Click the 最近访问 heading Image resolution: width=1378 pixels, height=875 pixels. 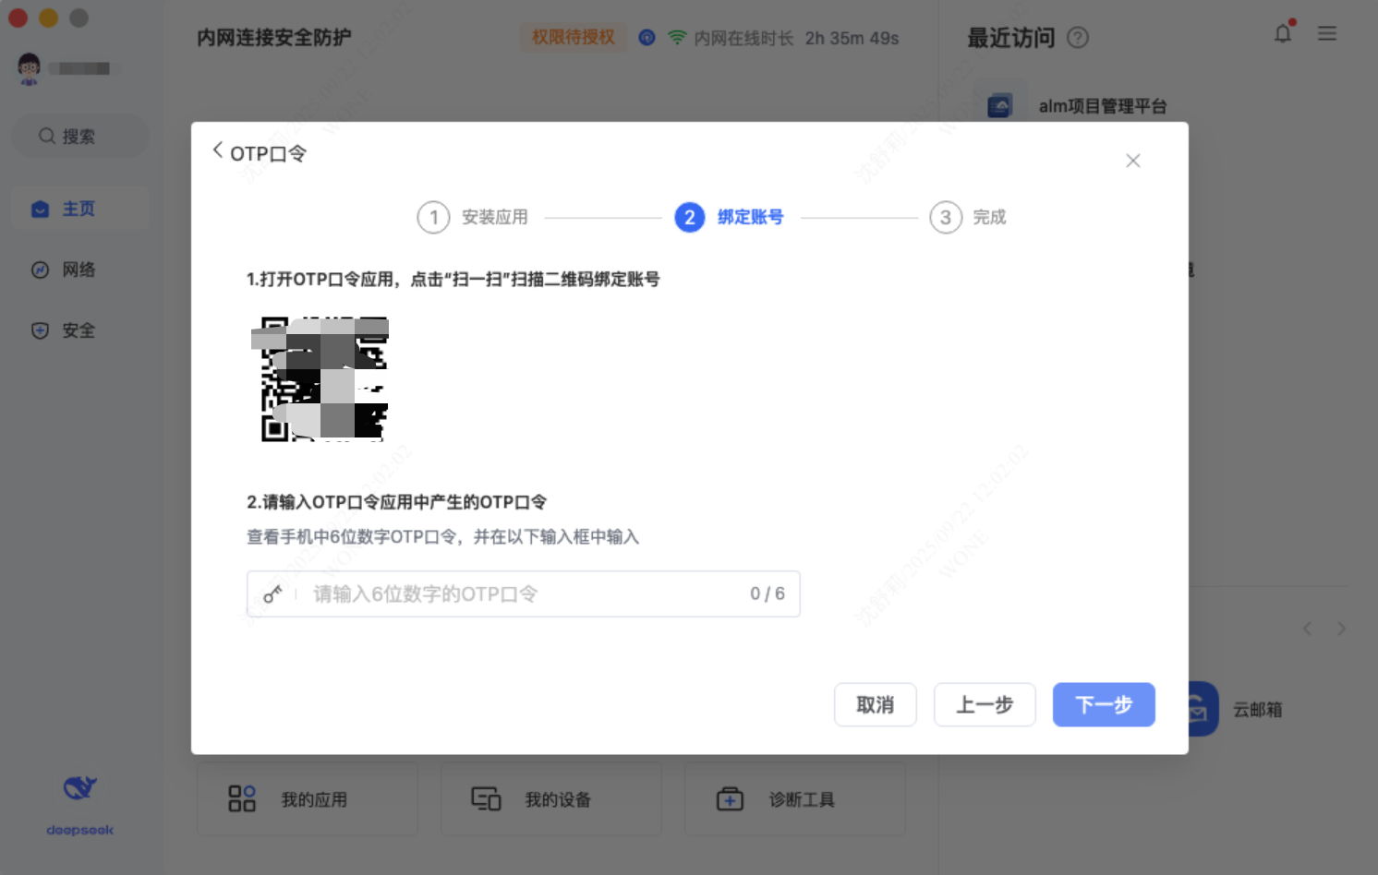point(1011,38)
